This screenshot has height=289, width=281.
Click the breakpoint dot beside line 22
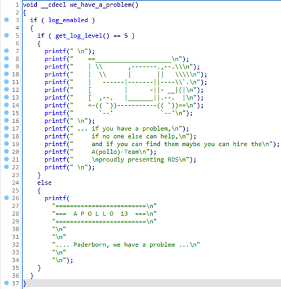[7, 167]
